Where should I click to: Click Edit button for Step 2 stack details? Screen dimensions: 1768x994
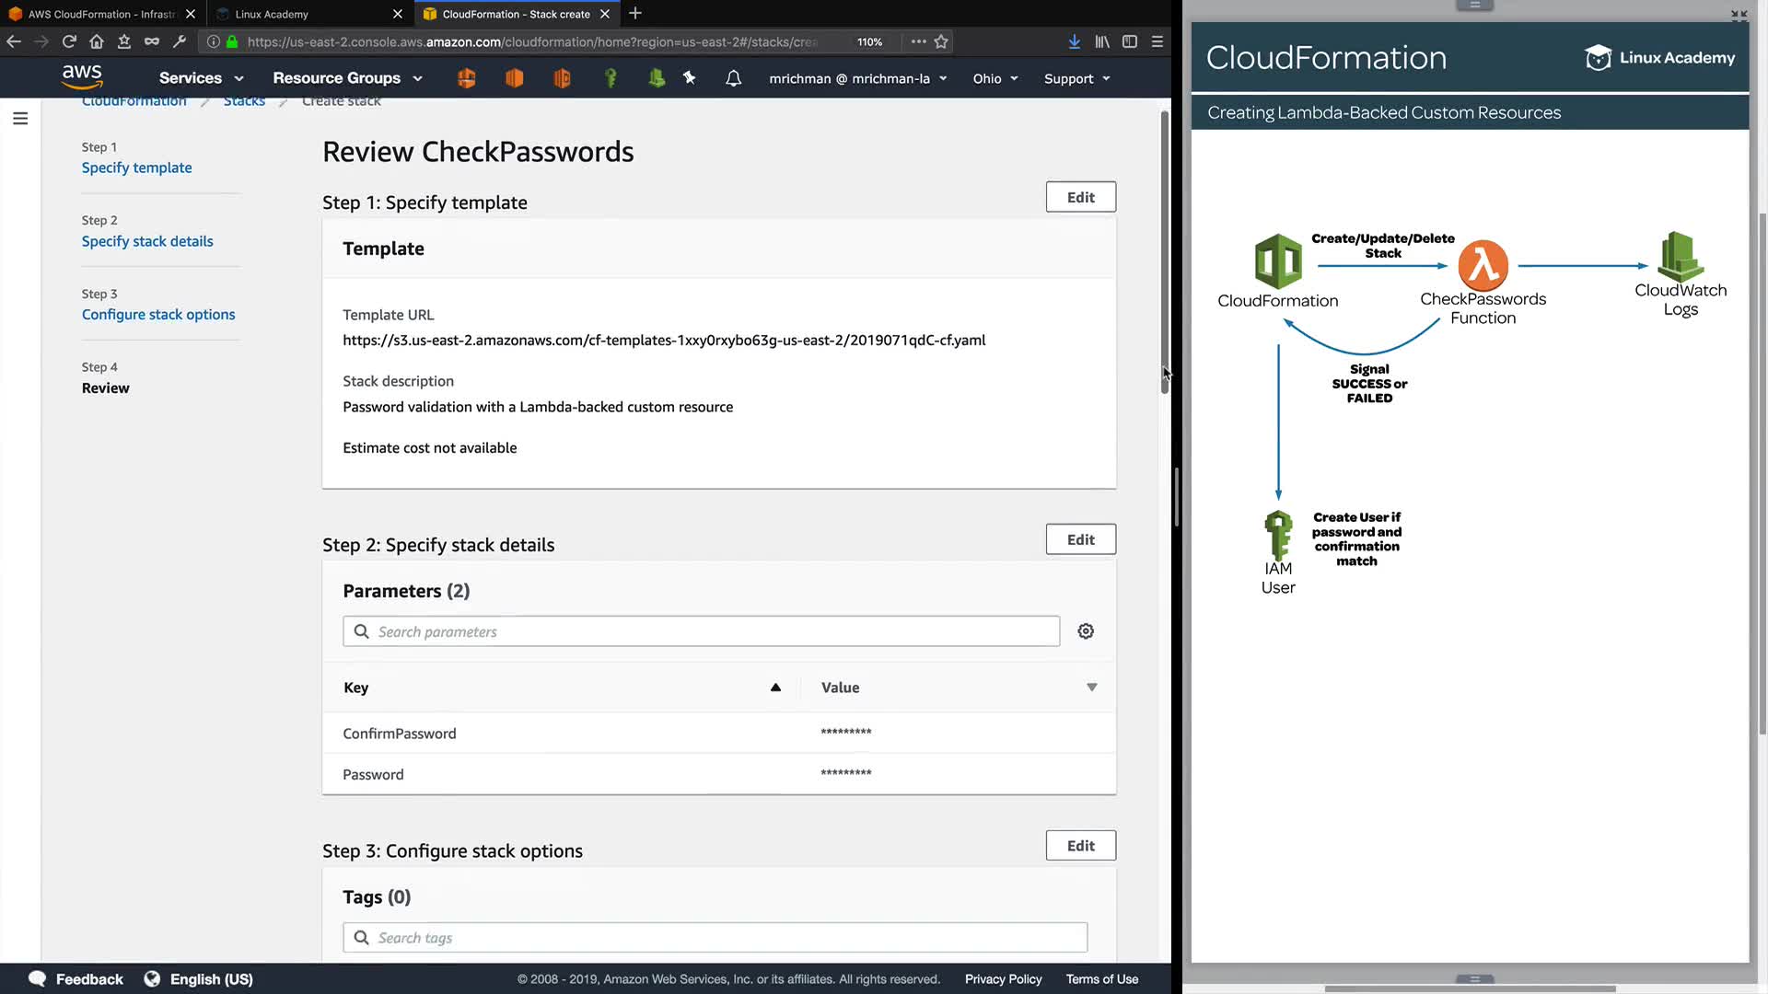pos(1080,539)
